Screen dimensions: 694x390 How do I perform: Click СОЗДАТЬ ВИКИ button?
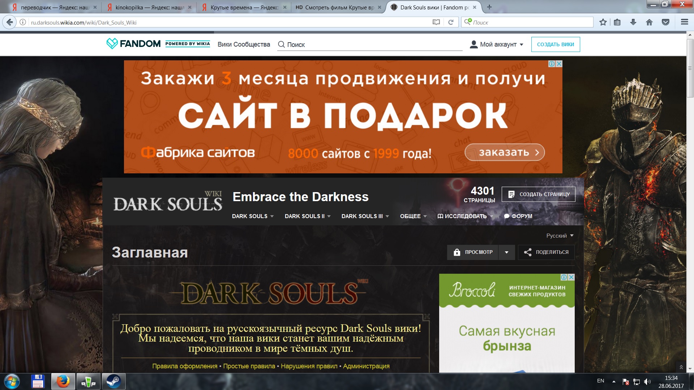click(x=556, y=44)
